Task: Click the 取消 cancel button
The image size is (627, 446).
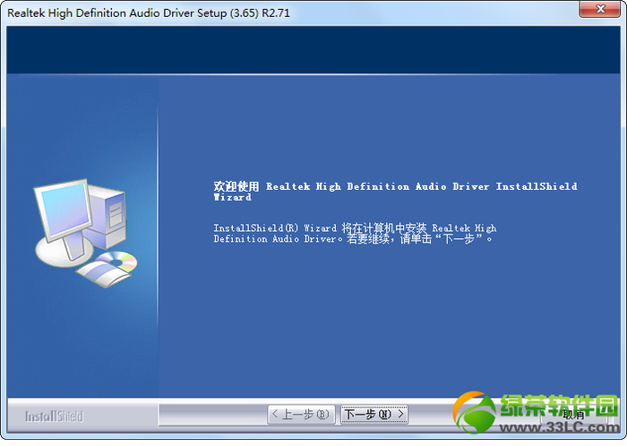Action: click(574, 415)
